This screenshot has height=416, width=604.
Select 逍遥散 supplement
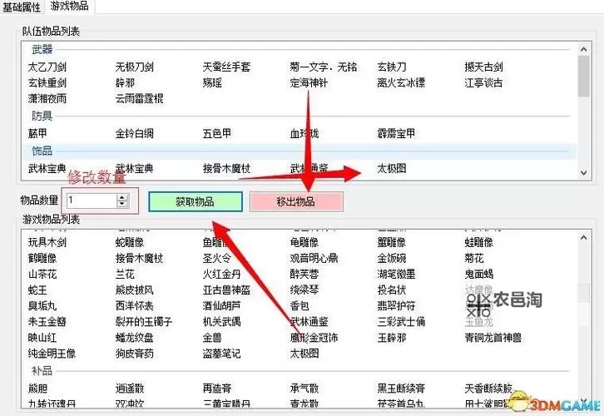coord(130,389)
